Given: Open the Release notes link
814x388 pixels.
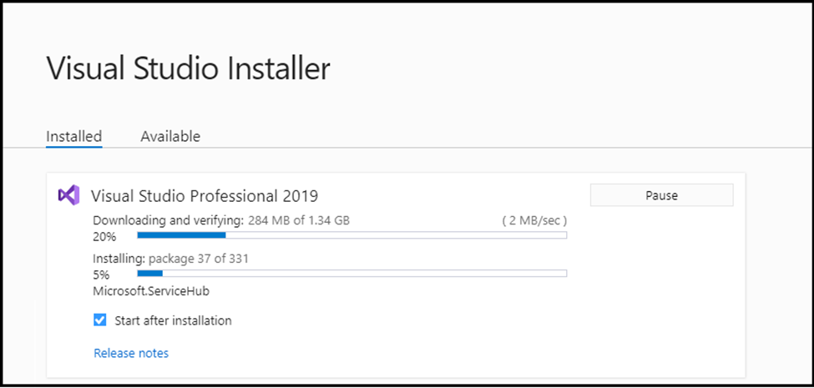Looking at the screenshot, I should point(131,353).
